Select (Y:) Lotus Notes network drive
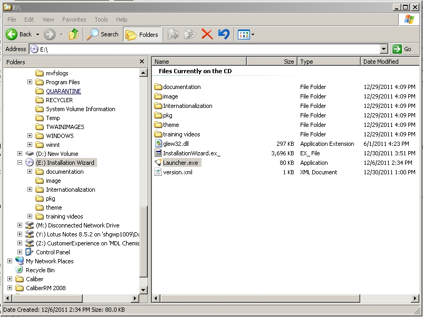 tap(88, 234)
